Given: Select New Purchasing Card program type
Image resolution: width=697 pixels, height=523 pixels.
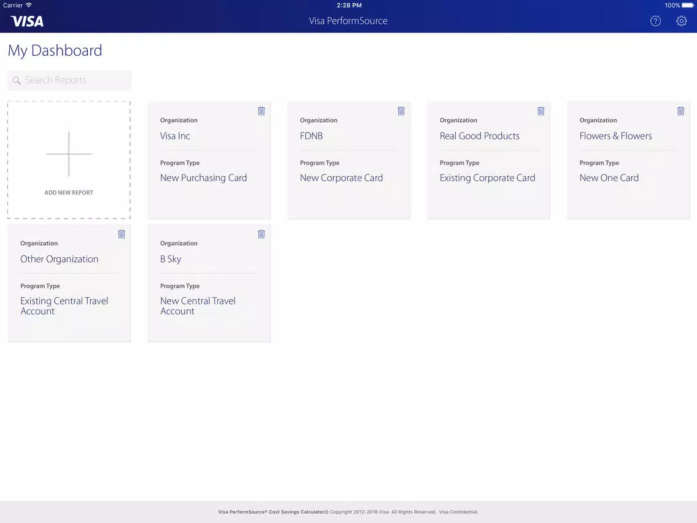Looking at the screenshot, I should [x=204, y=178].
